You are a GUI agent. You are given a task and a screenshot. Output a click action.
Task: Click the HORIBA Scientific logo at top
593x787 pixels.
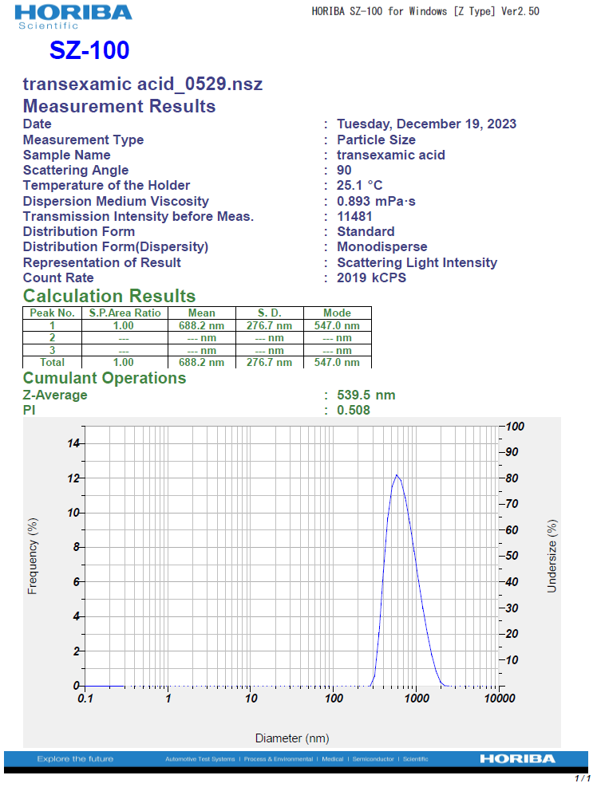73,17
